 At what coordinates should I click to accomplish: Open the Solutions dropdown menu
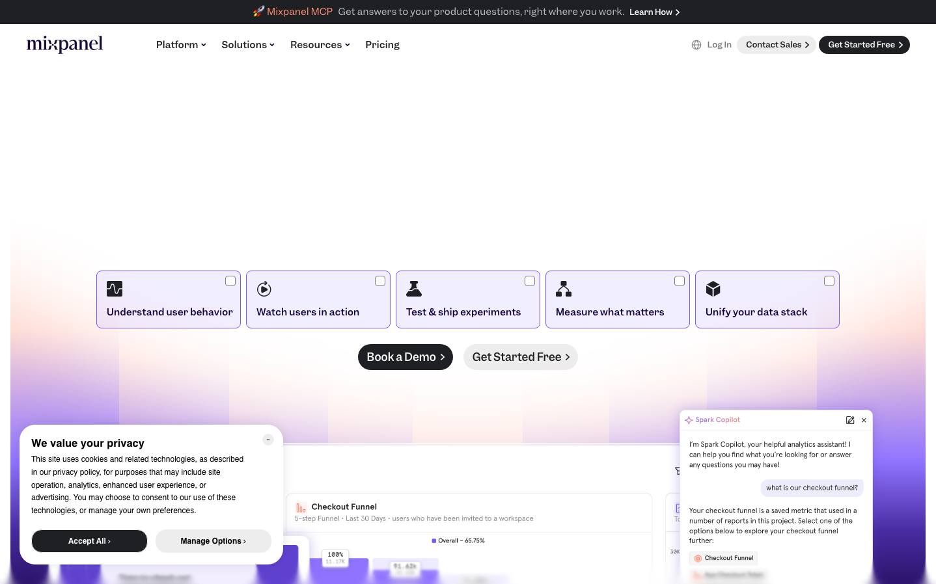(247, 45)
